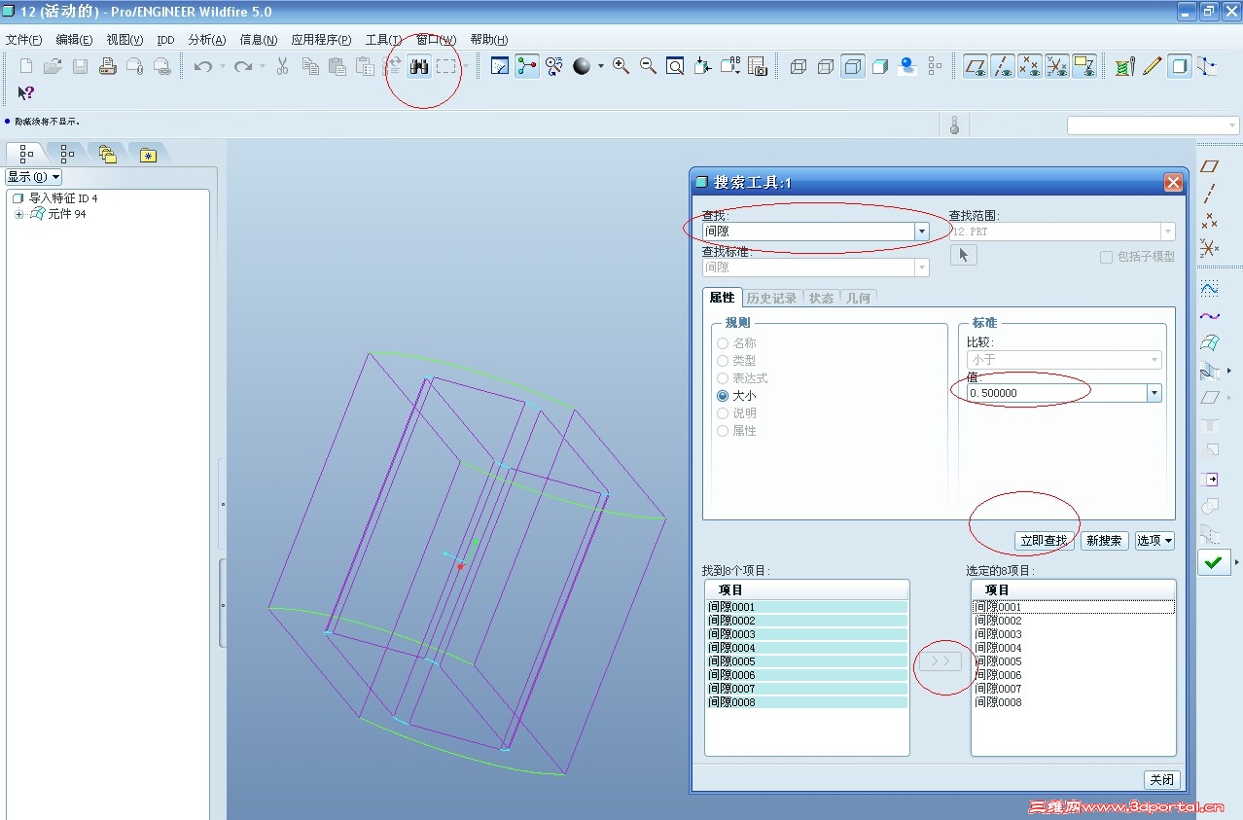
Task: Open the 视图 menu
Action: pyautogui.click(x=124, y=40)
